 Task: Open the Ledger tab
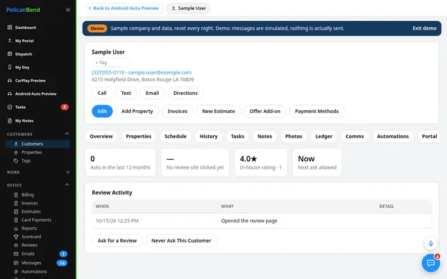(323, 137)
